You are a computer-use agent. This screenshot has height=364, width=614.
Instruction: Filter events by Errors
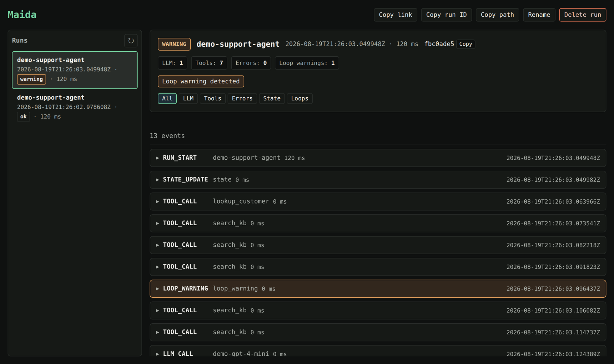pos(242,98)
